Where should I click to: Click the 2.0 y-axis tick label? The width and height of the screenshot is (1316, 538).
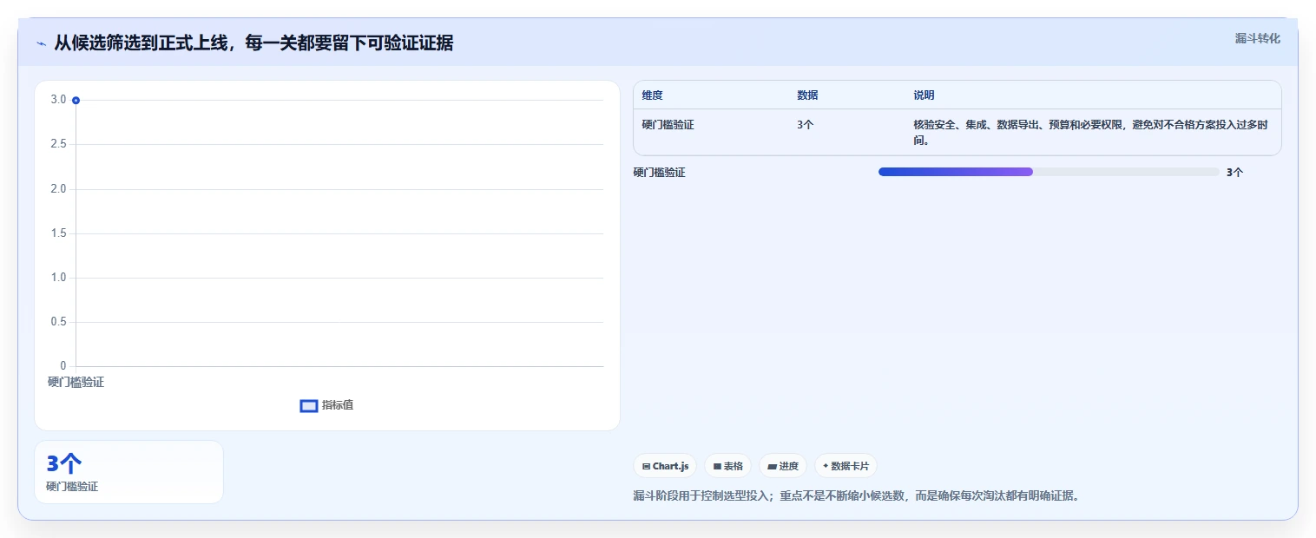58,189
